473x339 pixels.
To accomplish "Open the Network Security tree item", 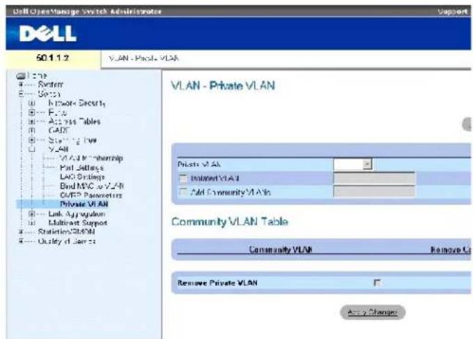I will pyautogui.click(x=77, y=103).
